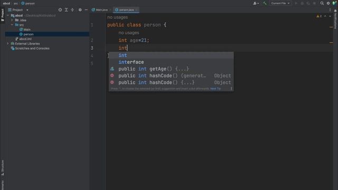Image resolution: width=338 pixels, height=190 pixels.
Task: Choose 'public int hashCode() {...}' suggestion
Action: (x=171, y=82)
